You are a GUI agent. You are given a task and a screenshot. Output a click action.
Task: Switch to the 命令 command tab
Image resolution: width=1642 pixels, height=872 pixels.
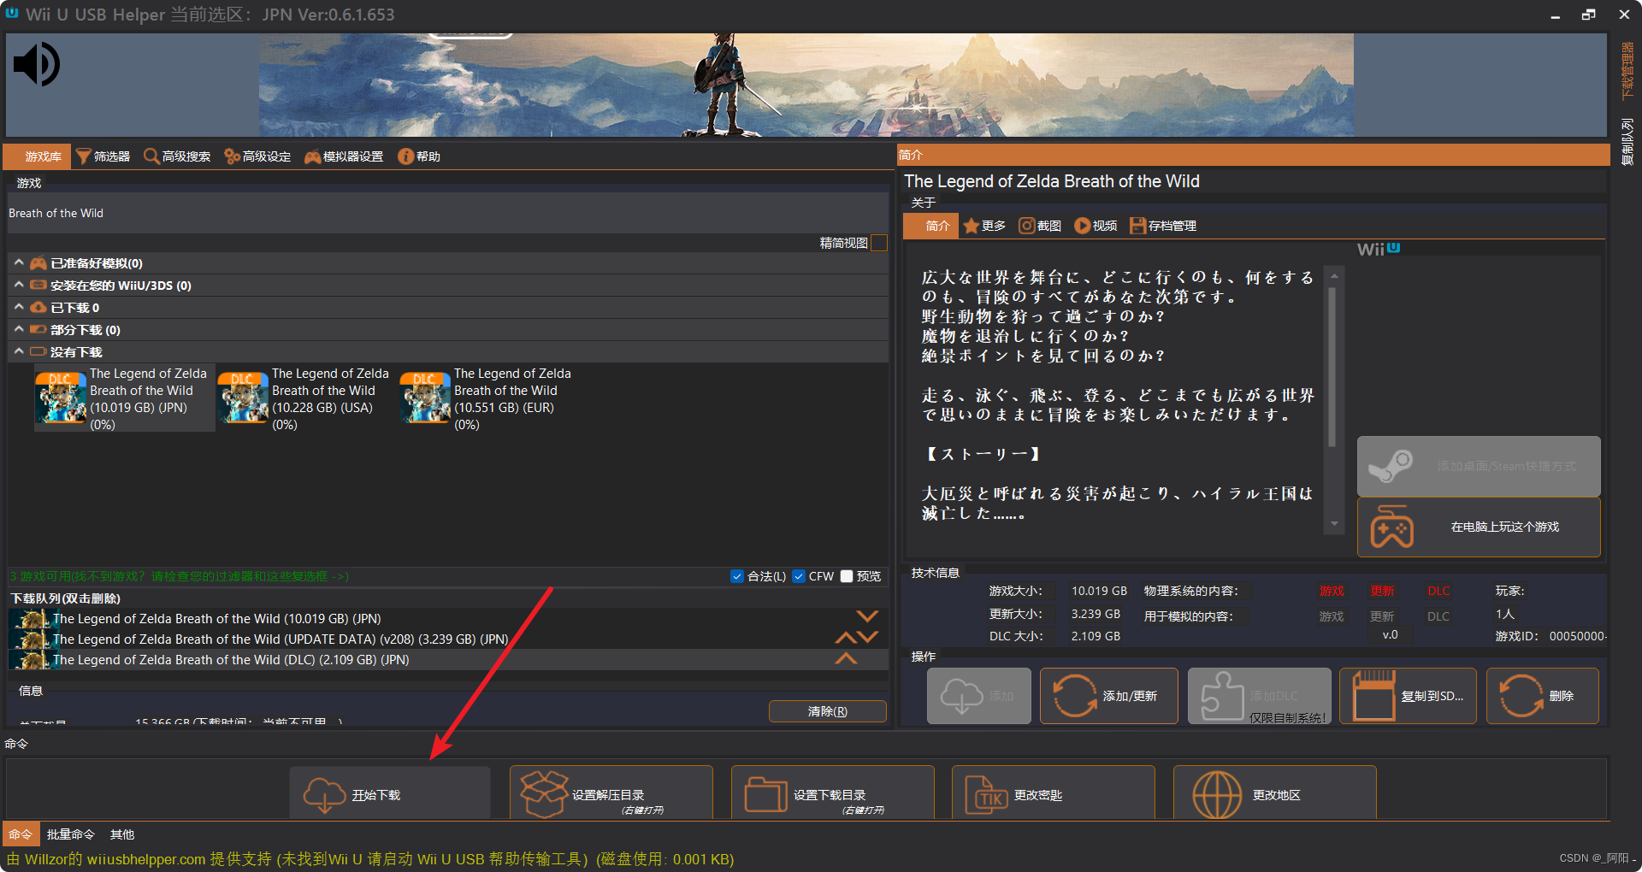pos(21,834)
